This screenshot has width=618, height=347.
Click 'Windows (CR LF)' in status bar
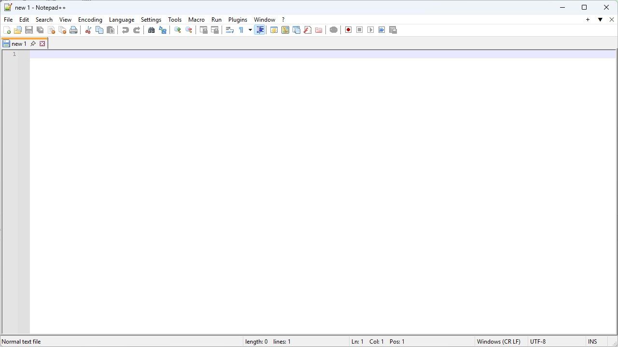(x=499, y=342)
